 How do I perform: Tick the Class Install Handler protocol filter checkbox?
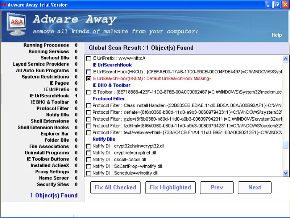point(88,106)
